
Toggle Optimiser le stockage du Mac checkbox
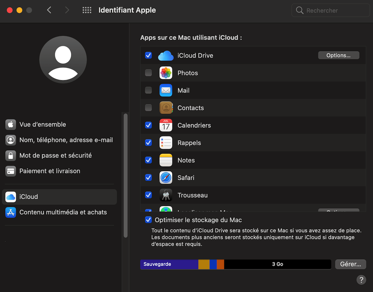tap(148, 220)
